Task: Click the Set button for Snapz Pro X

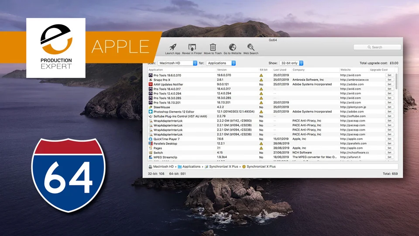Action: [389, 80]
